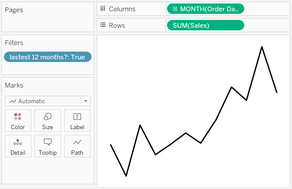
Task: Open the Automatic mark type selector
Action: tap(43, 101)
